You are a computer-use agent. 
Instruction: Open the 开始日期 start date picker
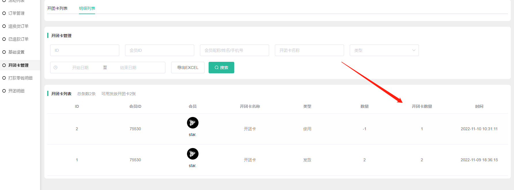80,68
